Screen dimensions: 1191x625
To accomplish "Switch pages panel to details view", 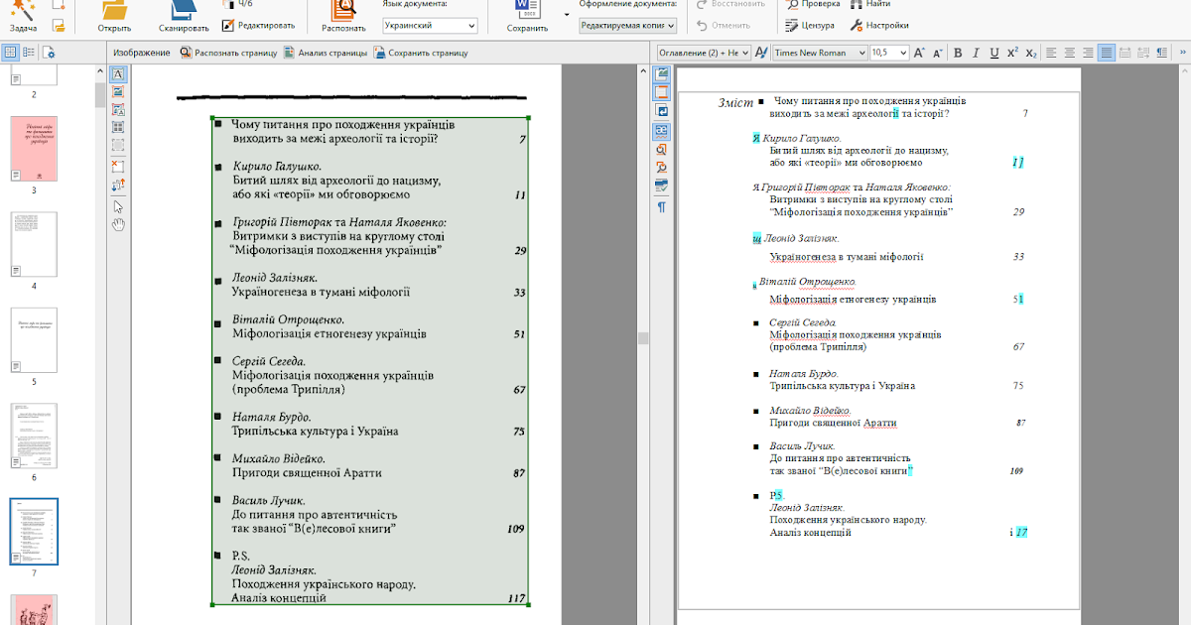I will point(30,53).
